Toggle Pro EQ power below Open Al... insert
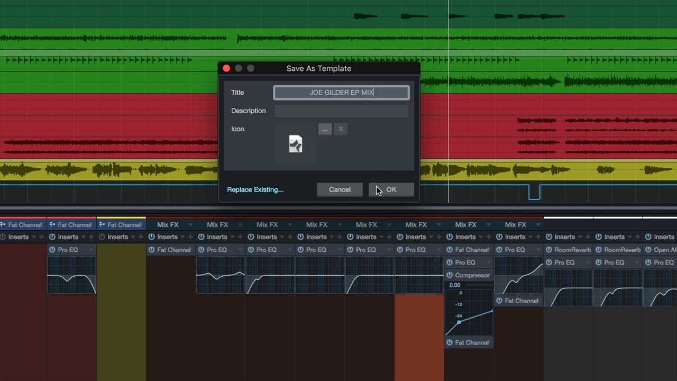This screenshot has height=381, width=677. point(648,262)
